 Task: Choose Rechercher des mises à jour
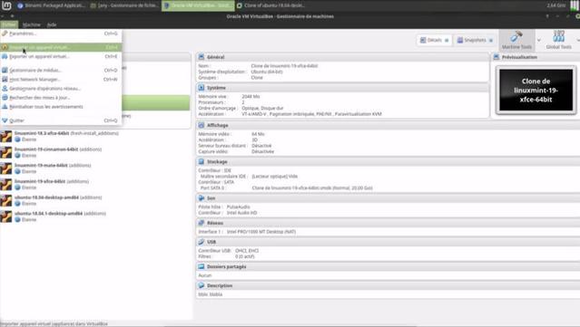tap(61, 98)
